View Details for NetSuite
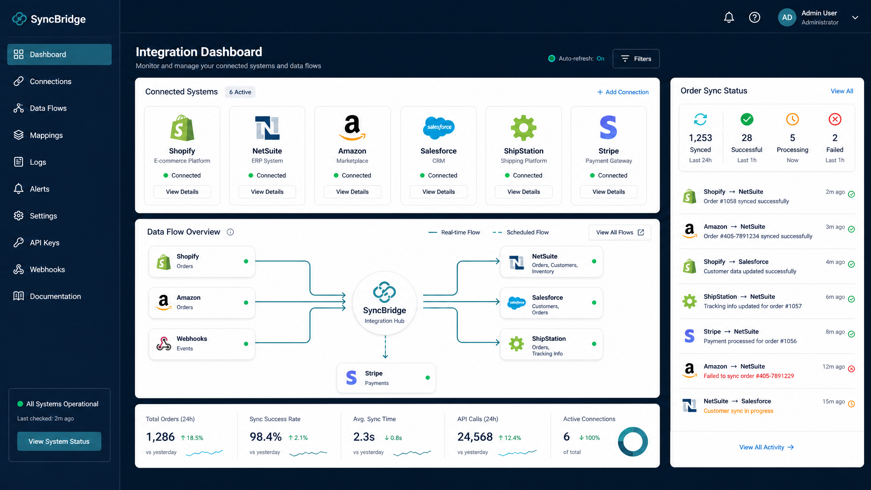The height and width of the screenshot is (490, 871). click(x=267, y=192)
